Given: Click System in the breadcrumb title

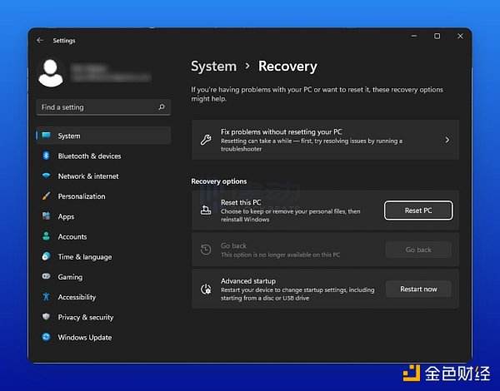Looking at the screenshot, I should coord(213,67).
